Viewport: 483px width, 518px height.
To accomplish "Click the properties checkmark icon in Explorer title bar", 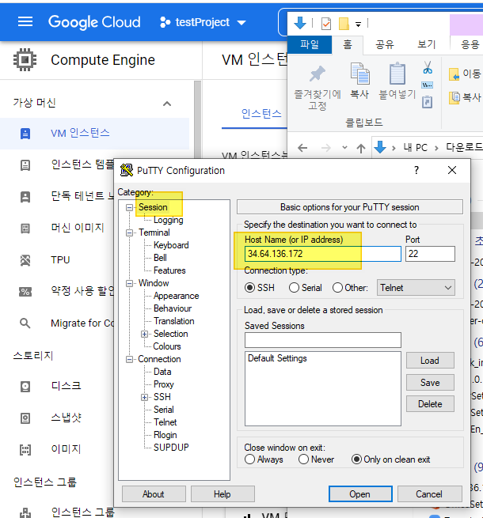I will coord(326,24).
